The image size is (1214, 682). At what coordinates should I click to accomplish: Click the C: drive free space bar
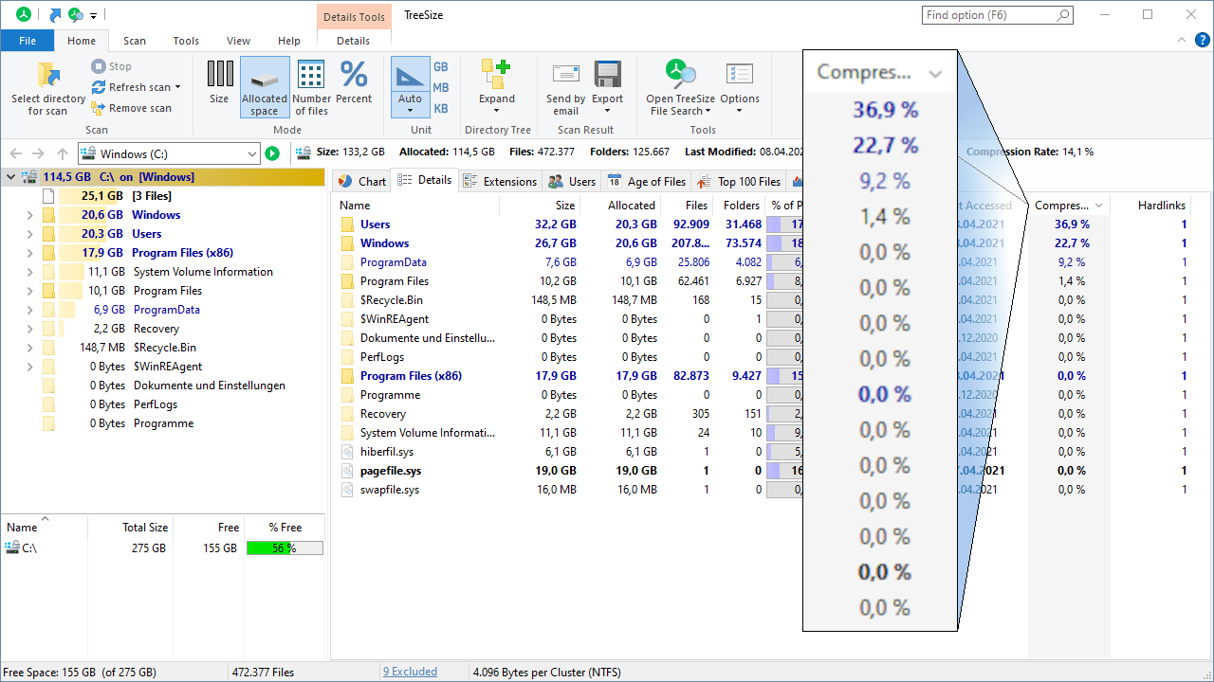(285, 547)
